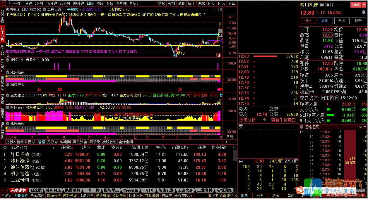Switch to the 日线 daily chart
Viewport: 368px width, 199px height.
(90, 3)
